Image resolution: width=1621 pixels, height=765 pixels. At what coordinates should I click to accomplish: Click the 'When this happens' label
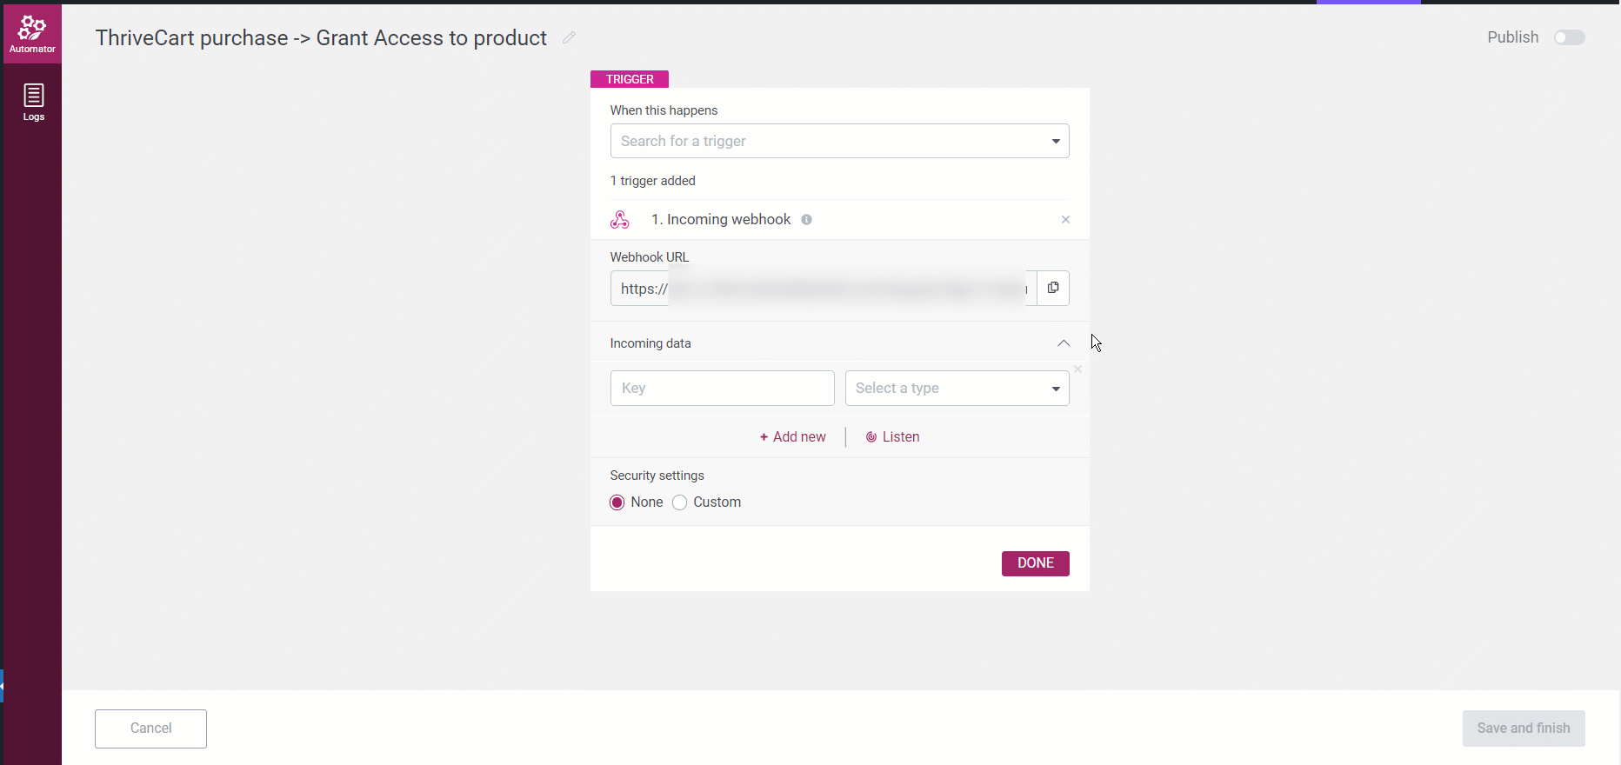pyautogui.click(x=664, y=110)
